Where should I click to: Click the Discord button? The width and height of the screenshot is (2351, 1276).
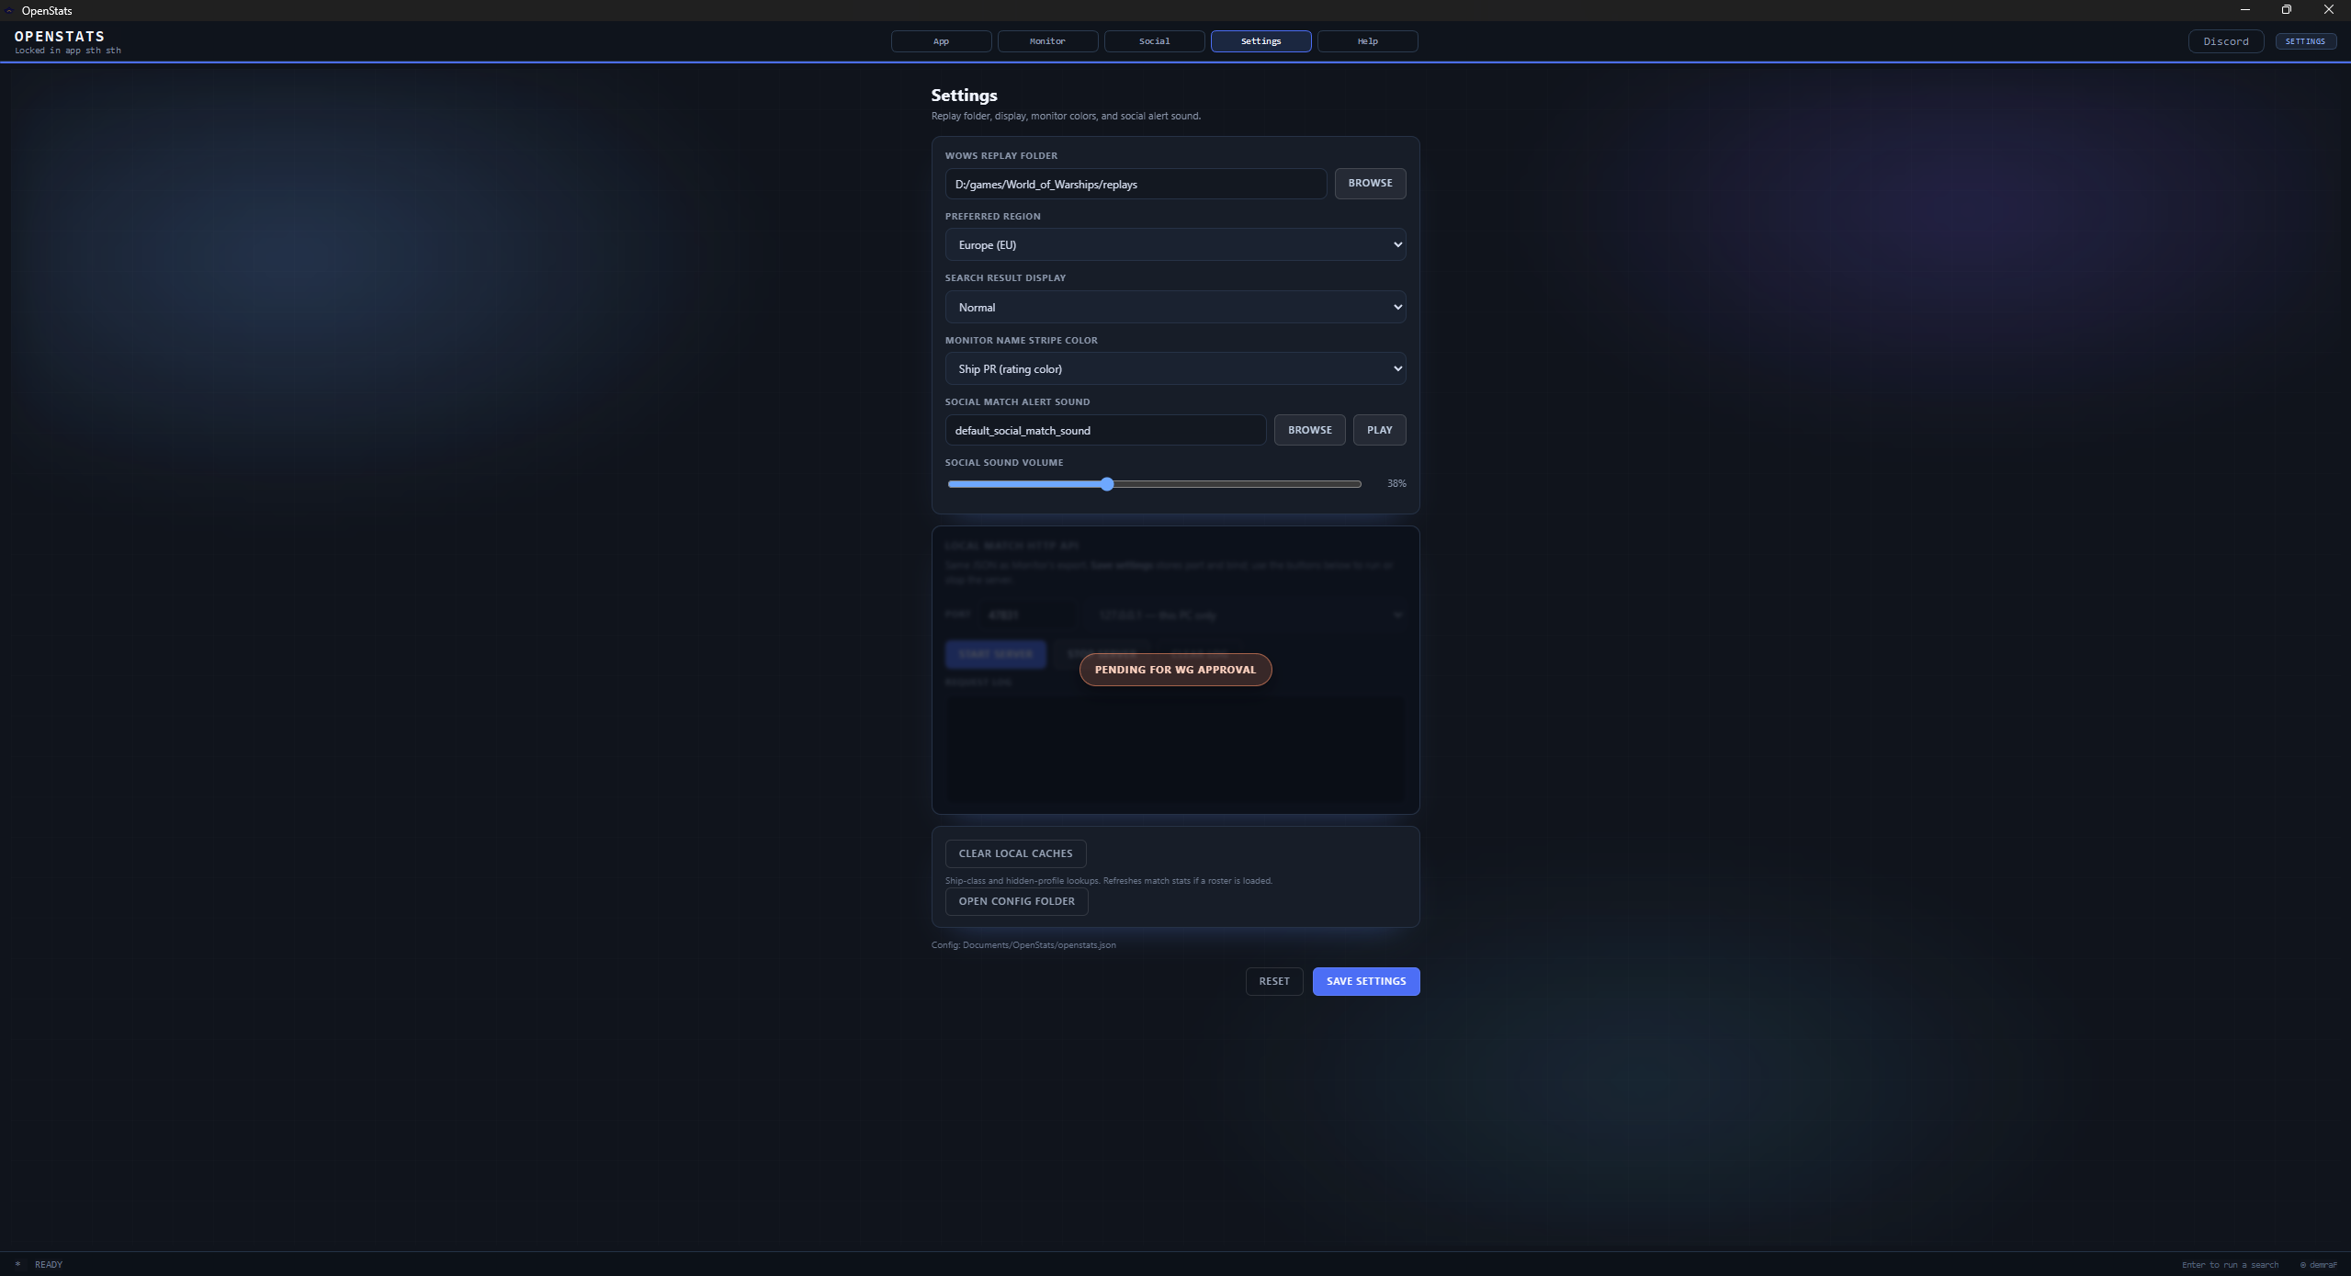click(x=2225, y=40)
